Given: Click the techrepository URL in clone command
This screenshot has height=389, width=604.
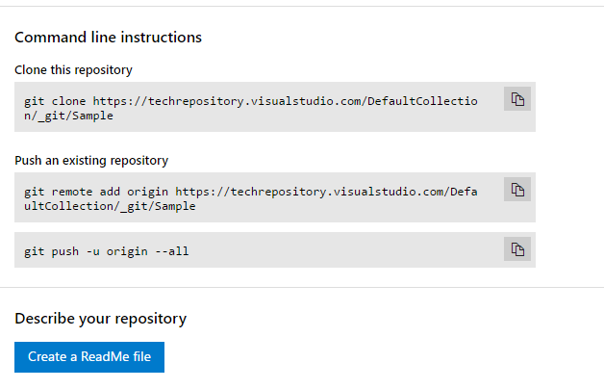Looking at the screenshot, I should [289, 100].
